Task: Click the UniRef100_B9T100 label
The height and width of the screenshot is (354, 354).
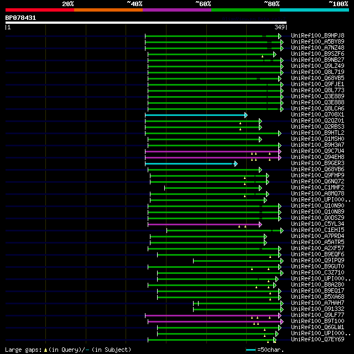Action: click(x=317, y=321)
